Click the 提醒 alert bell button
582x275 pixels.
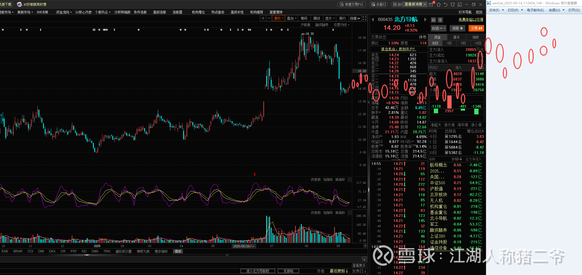click(x=458, y=28)
